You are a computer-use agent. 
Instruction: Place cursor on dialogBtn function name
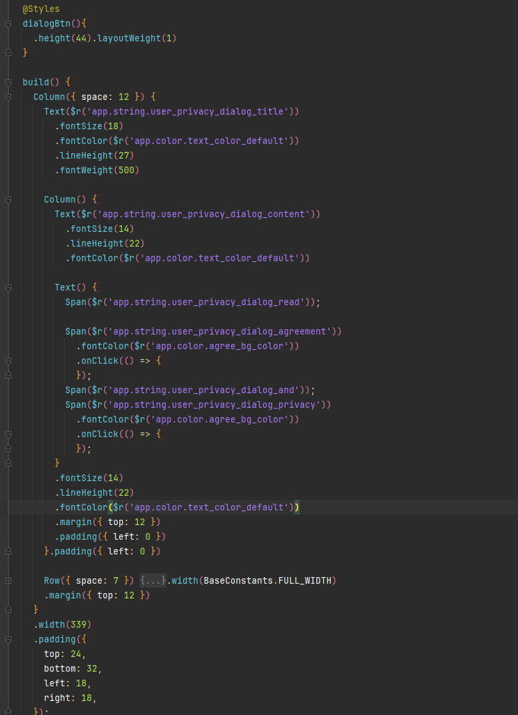pyautogui.click(x=47, y=24)
